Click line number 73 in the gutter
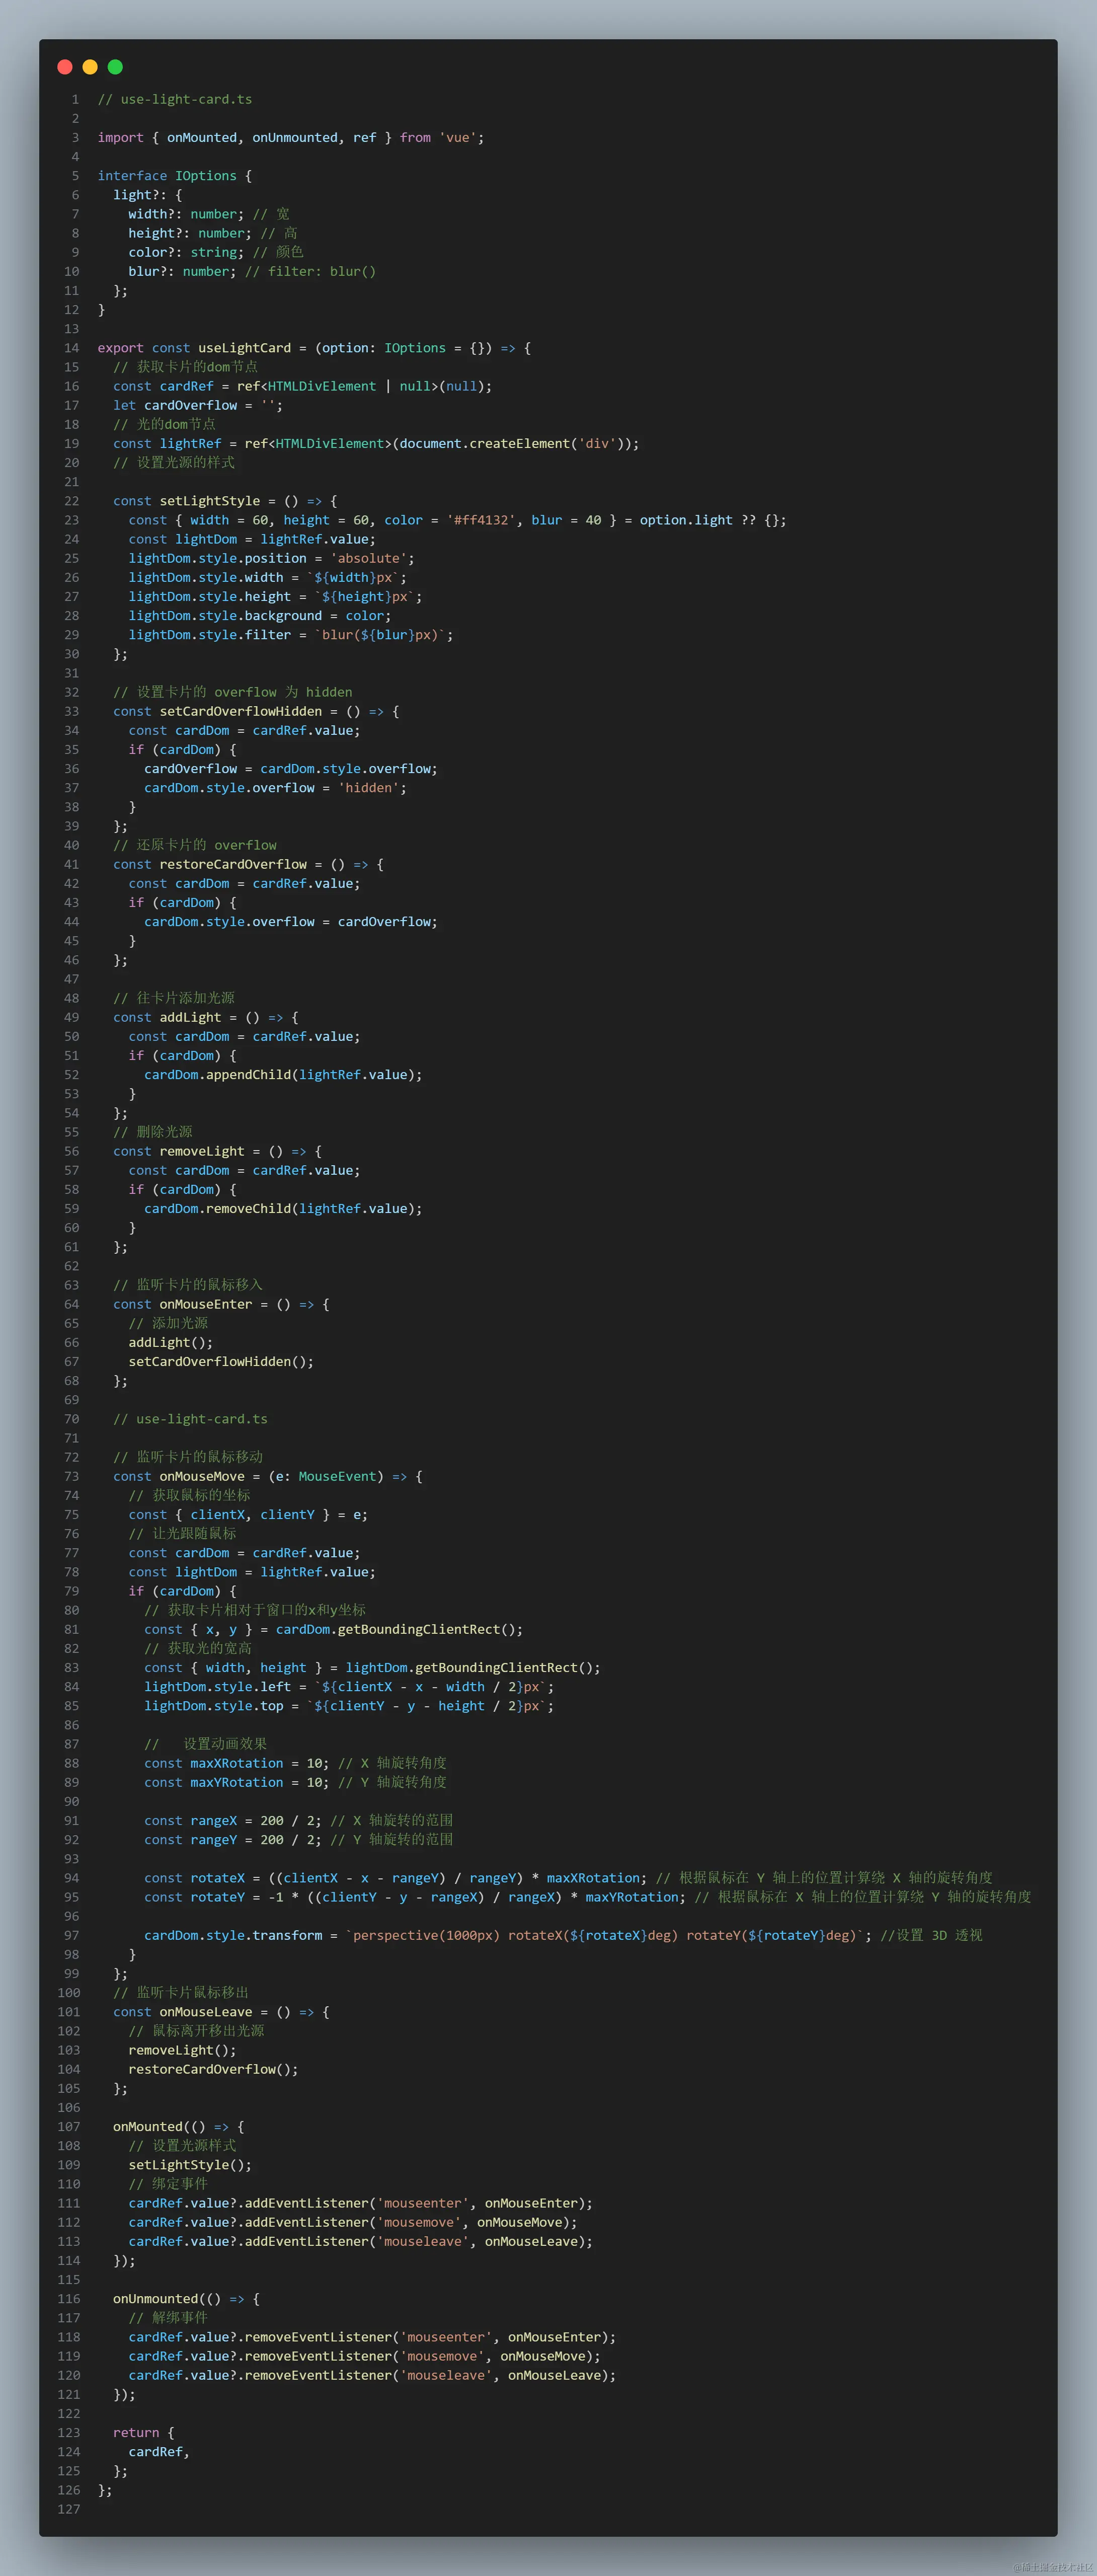 (71, 1476)
